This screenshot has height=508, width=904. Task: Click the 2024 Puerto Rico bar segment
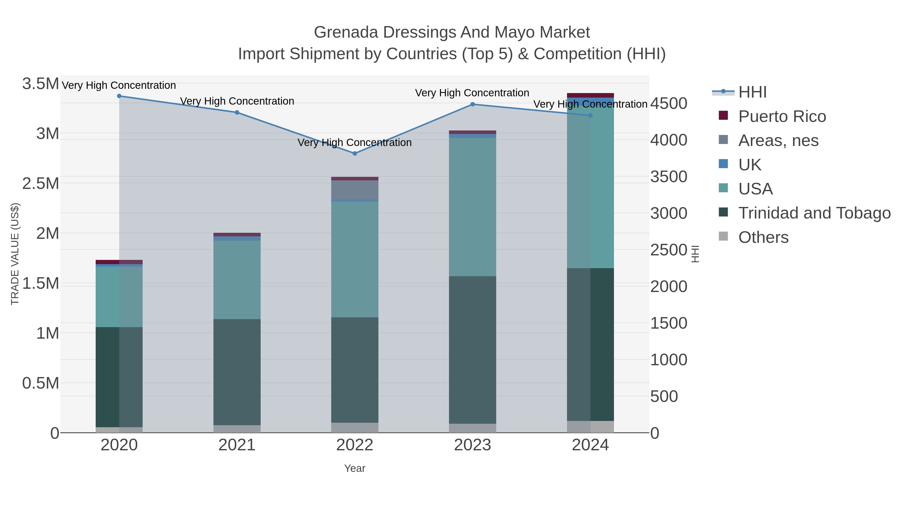click(590, 95)
